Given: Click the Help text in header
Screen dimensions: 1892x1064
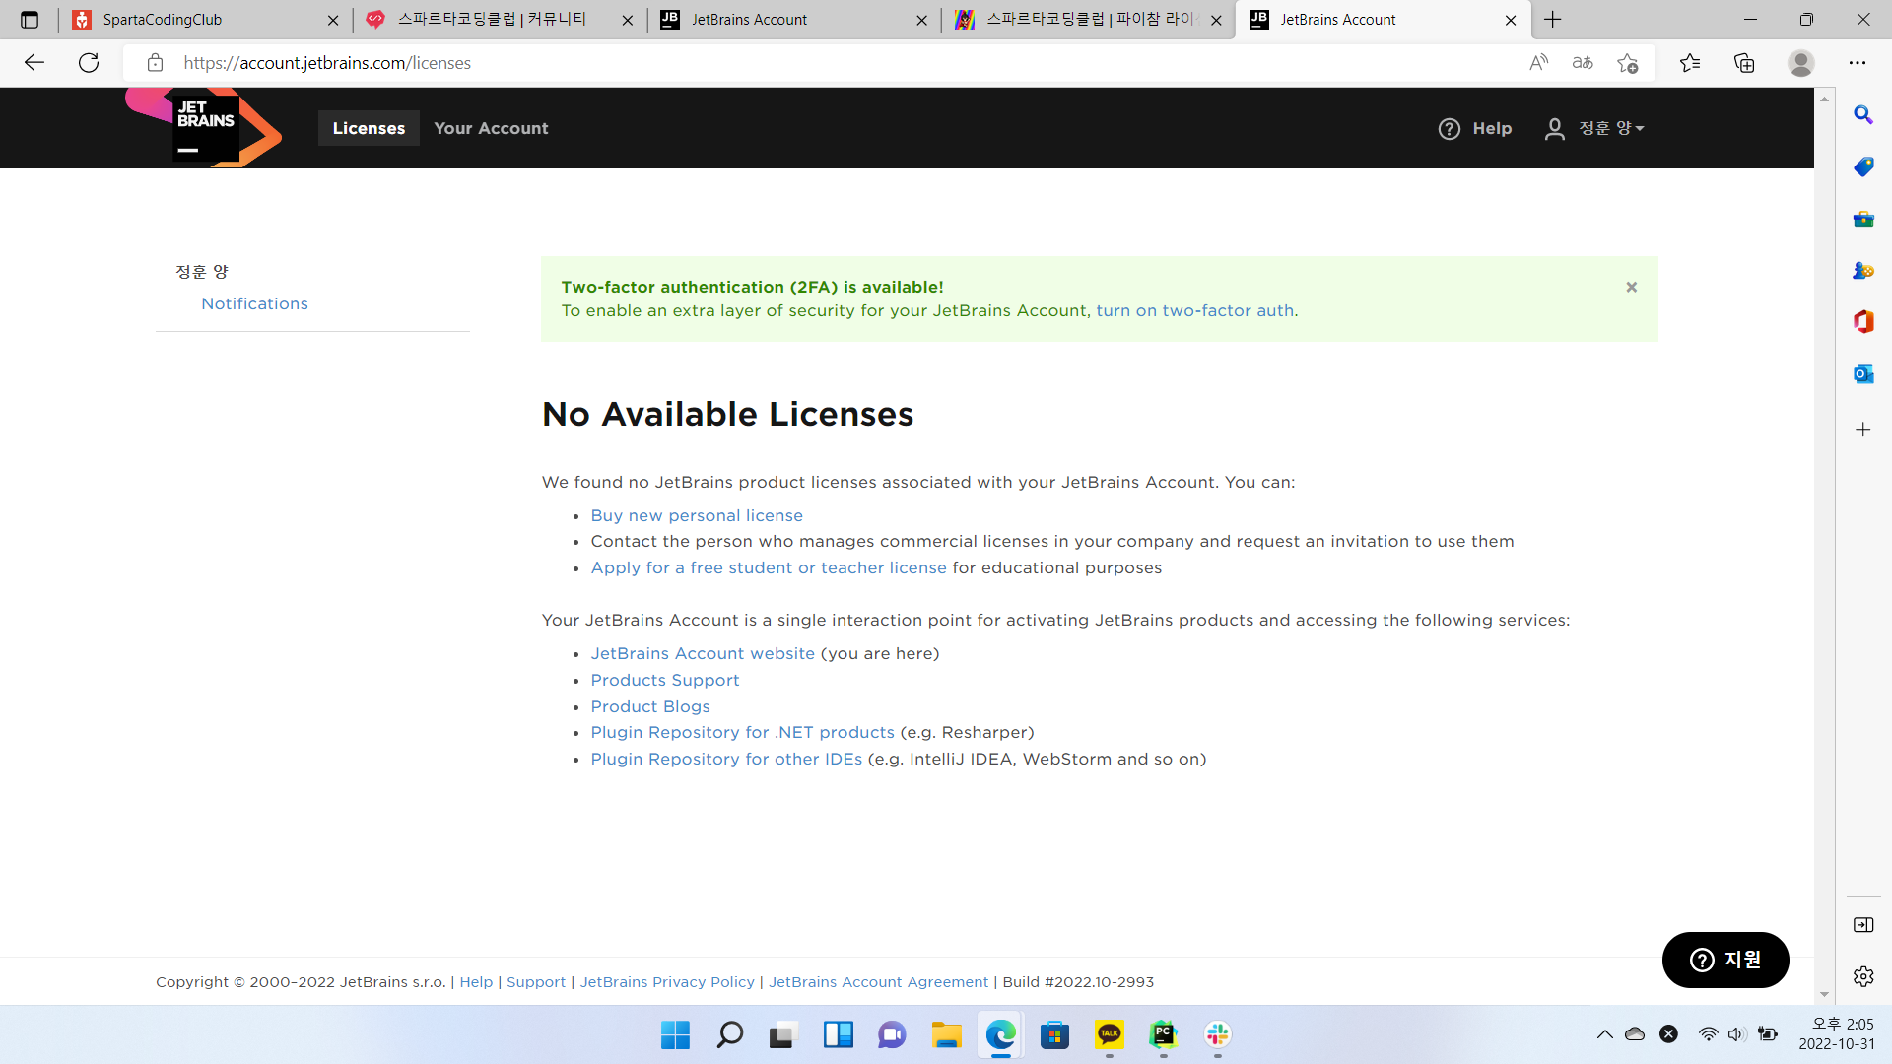Looking at the screenshot, I should [1492, 129].
